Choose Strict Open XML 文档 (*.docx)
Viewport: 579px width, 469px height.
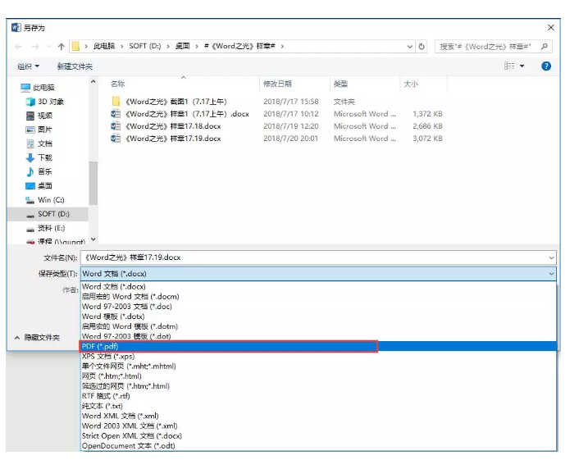tap(318, 435)
